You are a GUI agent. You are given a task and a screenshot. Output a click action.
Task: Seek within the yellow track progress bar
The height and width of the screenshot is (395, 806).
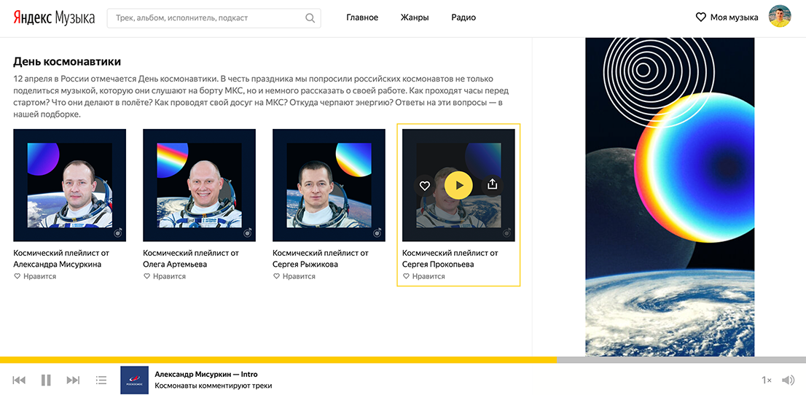point(278,360)
